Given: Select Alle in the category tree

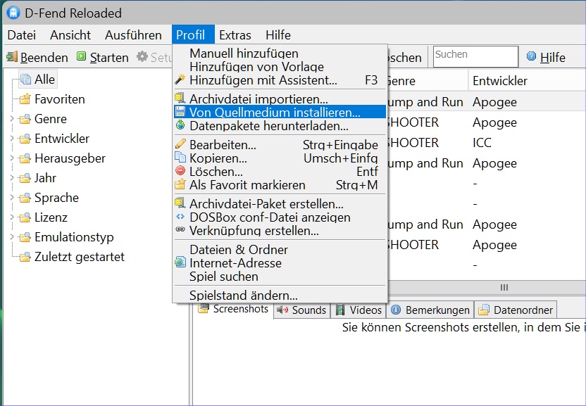Looking at the screenshot, I should pos(44,80).
